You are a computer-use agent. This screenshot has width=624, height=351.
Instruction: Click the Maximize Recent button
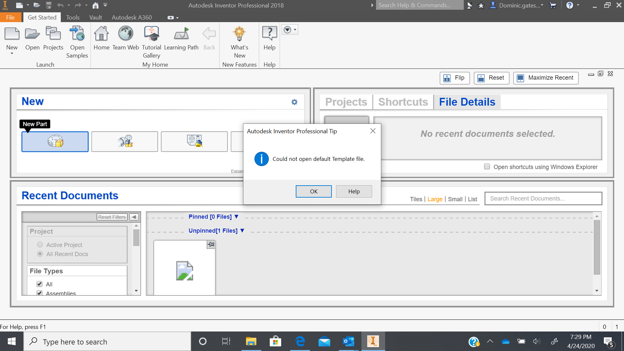tap(546, 78)
